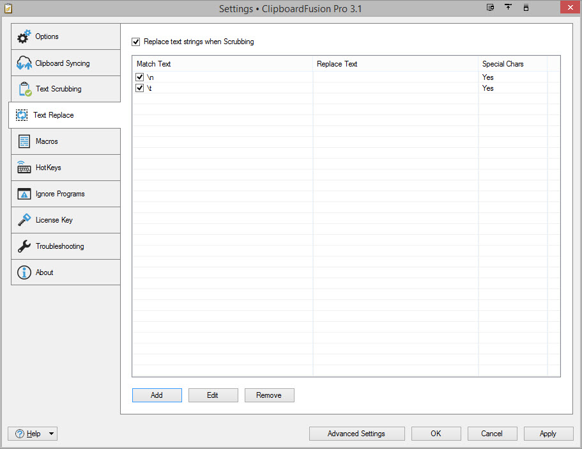This screenshot has width=582, height=449.
Task: Click the title bar icon with upward arrow
Action: pyautogui.click(x=508, y=7)
